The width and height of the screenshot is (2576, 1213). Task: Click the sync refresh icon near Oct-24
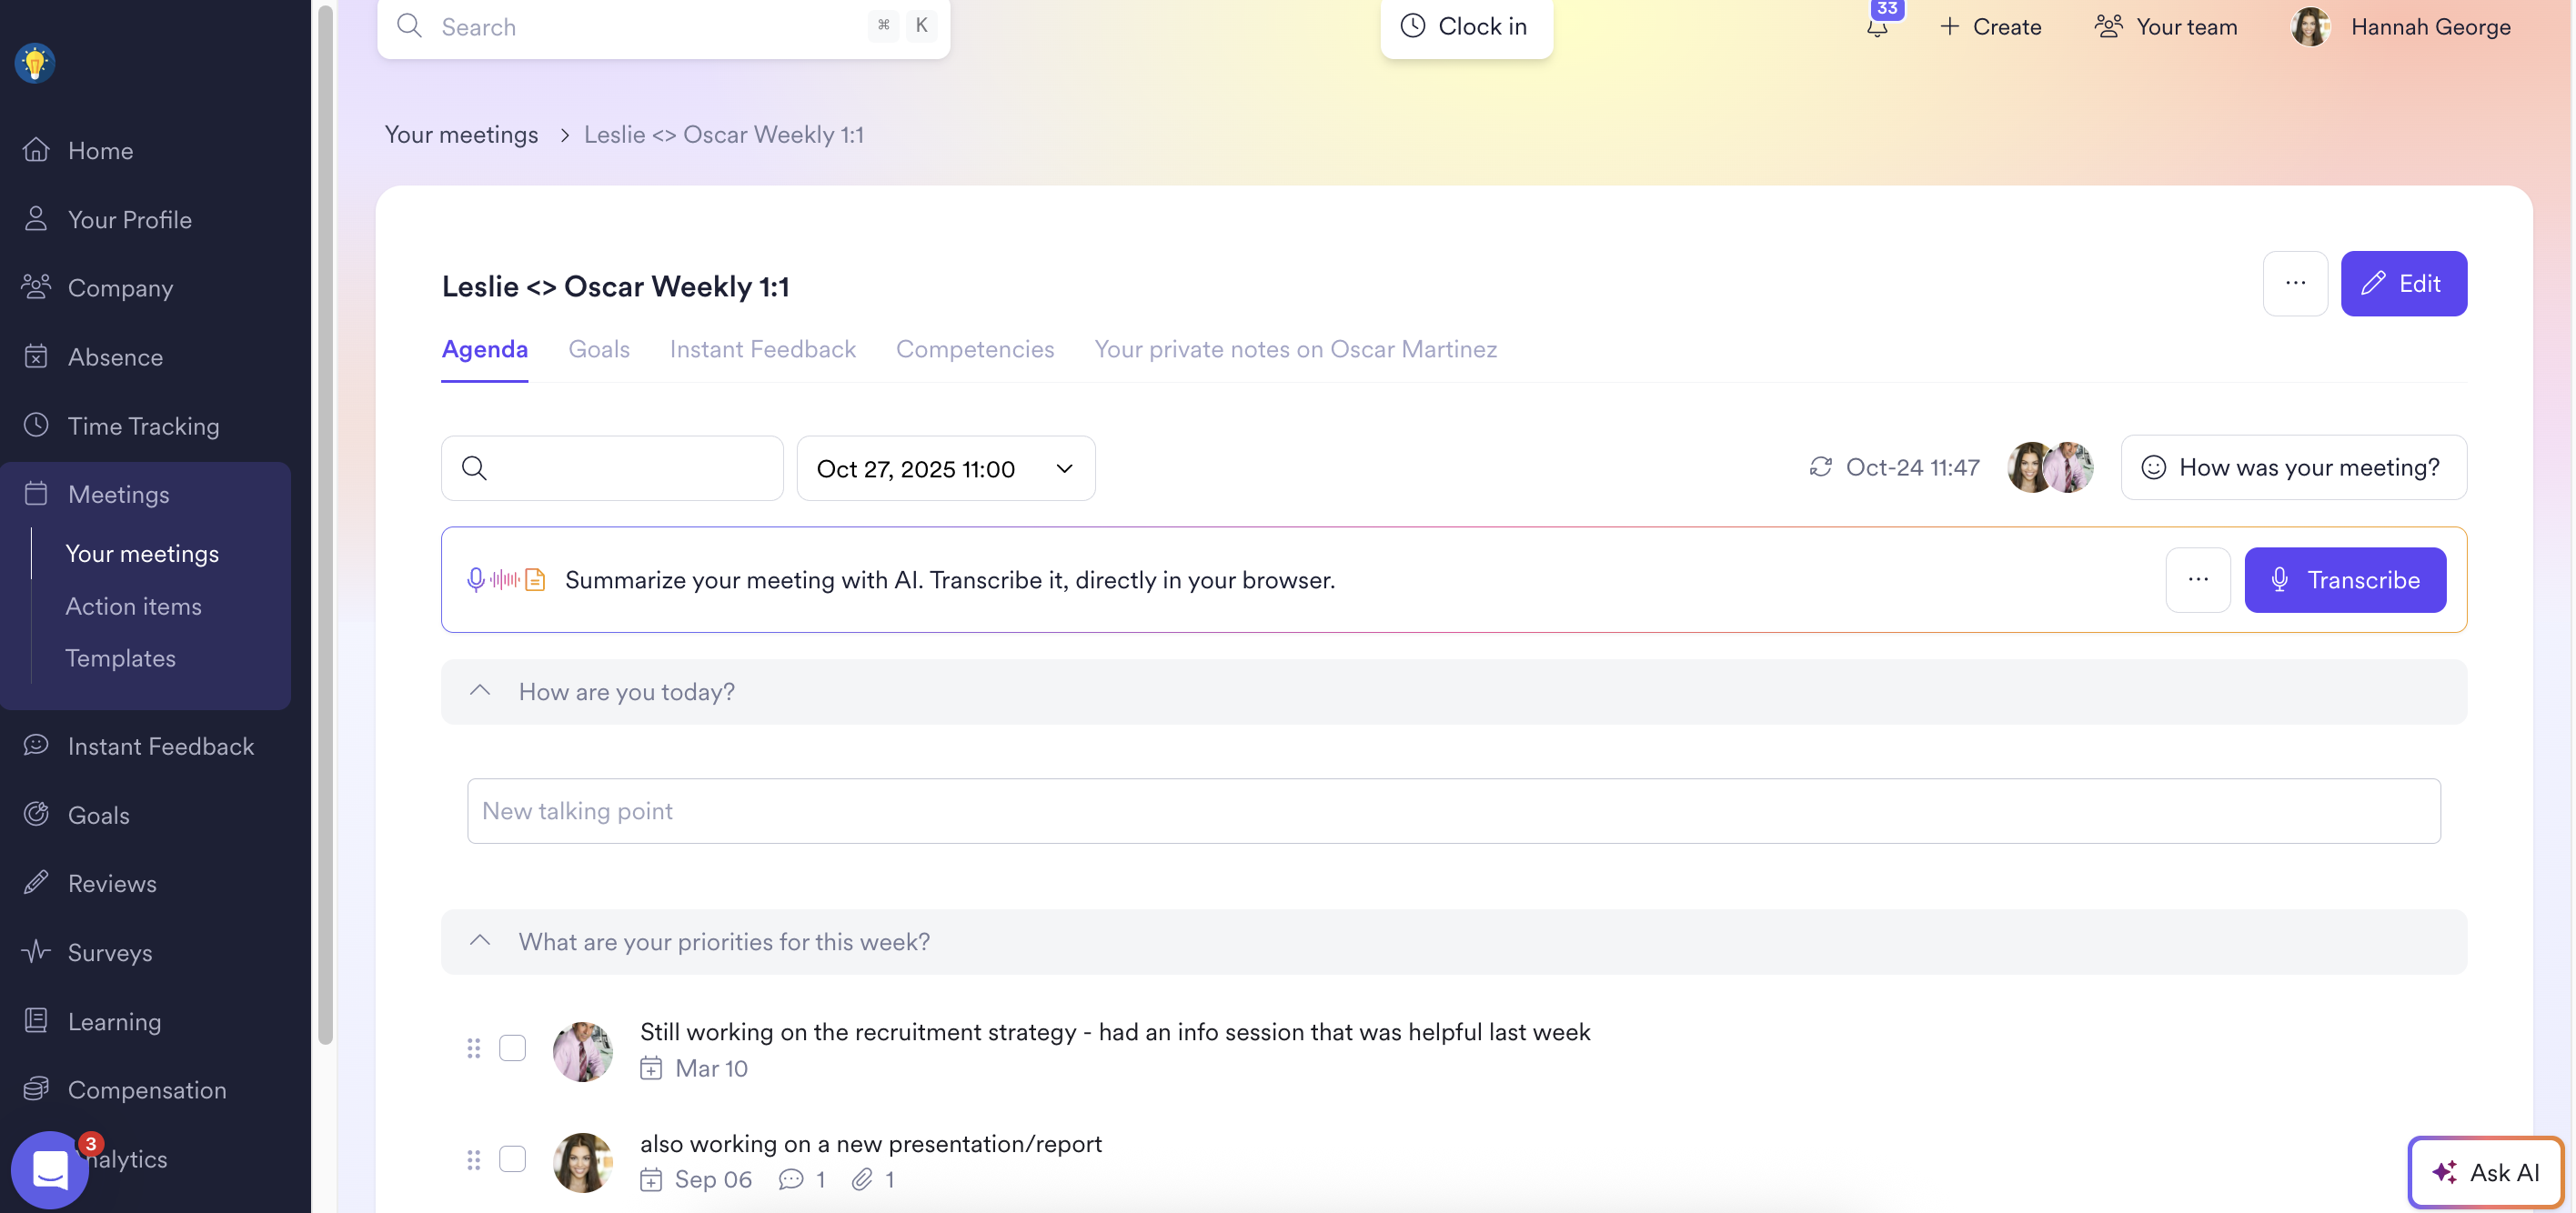pyautogui.click(x=1820, y=467)
